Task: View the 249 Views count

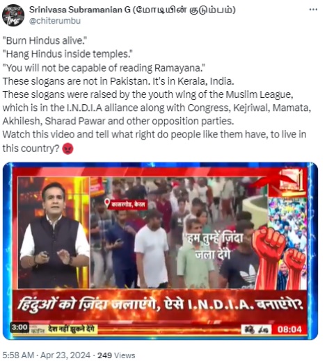Action: point(116,355)
